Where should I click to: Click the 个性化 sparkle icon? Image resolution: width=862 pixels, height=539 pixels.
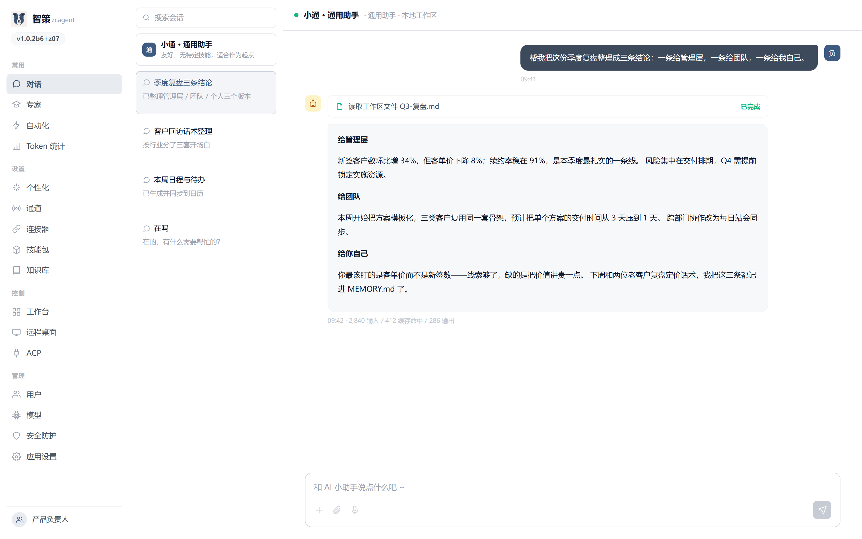[x=16, y=188]
